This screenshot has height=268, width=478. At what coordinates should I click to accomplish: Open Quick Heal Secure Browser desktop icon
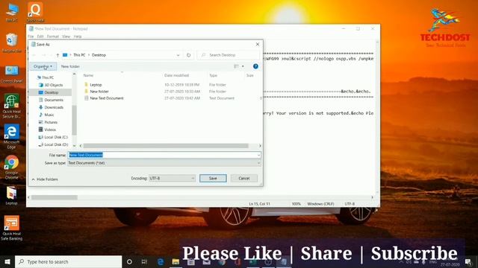tap(12, 106)
